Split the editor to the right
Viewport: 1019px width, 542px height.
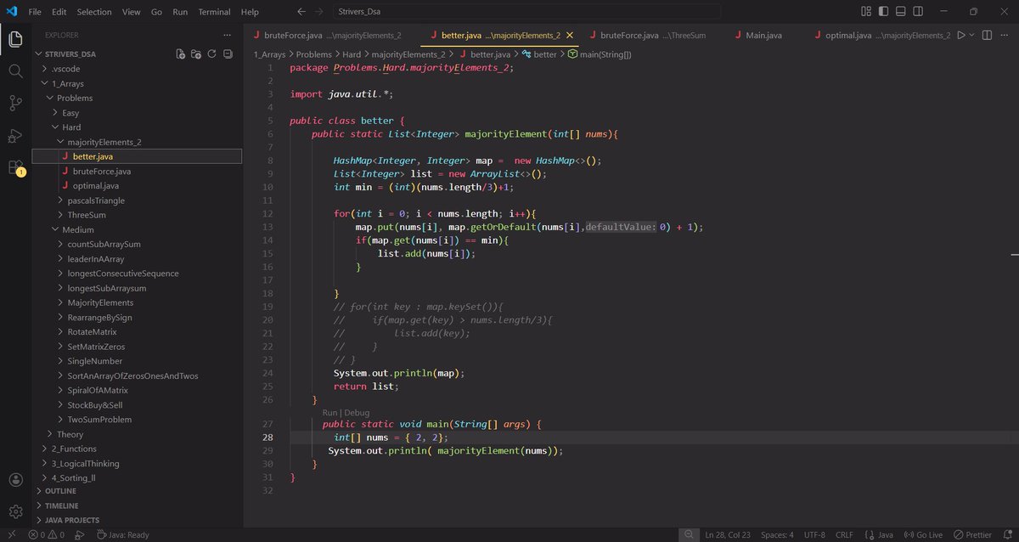pos(988,36)
